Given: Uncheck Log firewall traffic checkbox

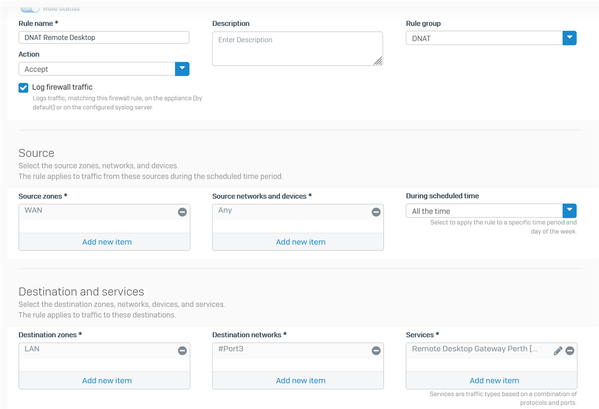Looking at the screenshot, I should pos(23,88).
